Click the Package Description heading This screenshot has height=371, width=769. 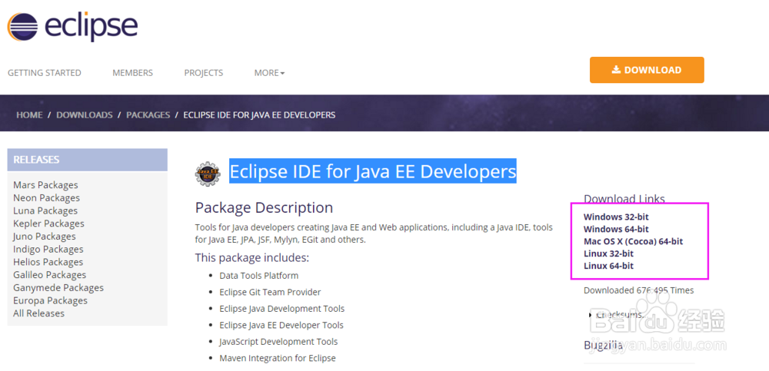[264, 207]
